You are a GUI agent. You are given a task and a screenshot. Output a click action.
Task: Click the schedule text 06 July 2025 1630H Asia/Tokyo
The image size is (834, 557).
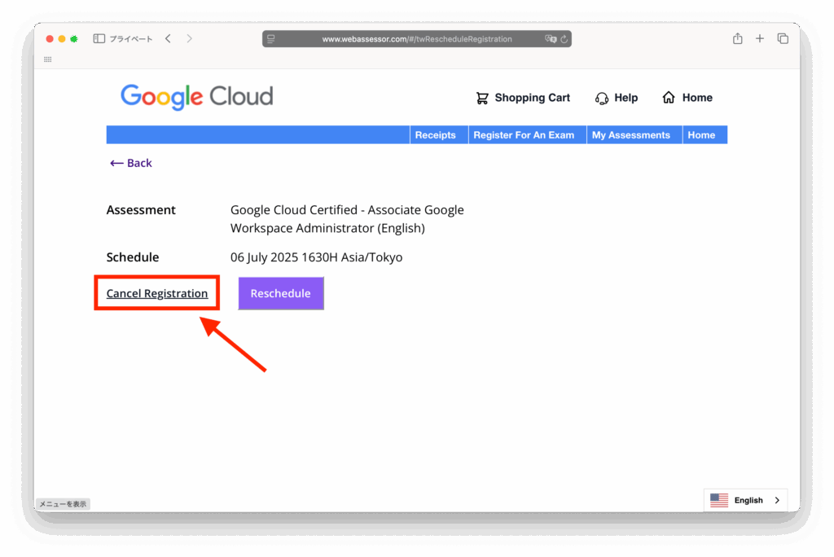click(x=317, y=257)
